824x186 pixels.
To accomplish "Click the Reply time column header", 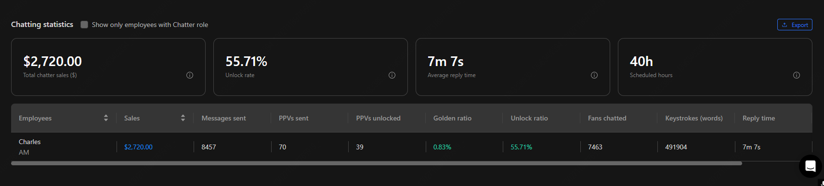I will click(759, 118).
